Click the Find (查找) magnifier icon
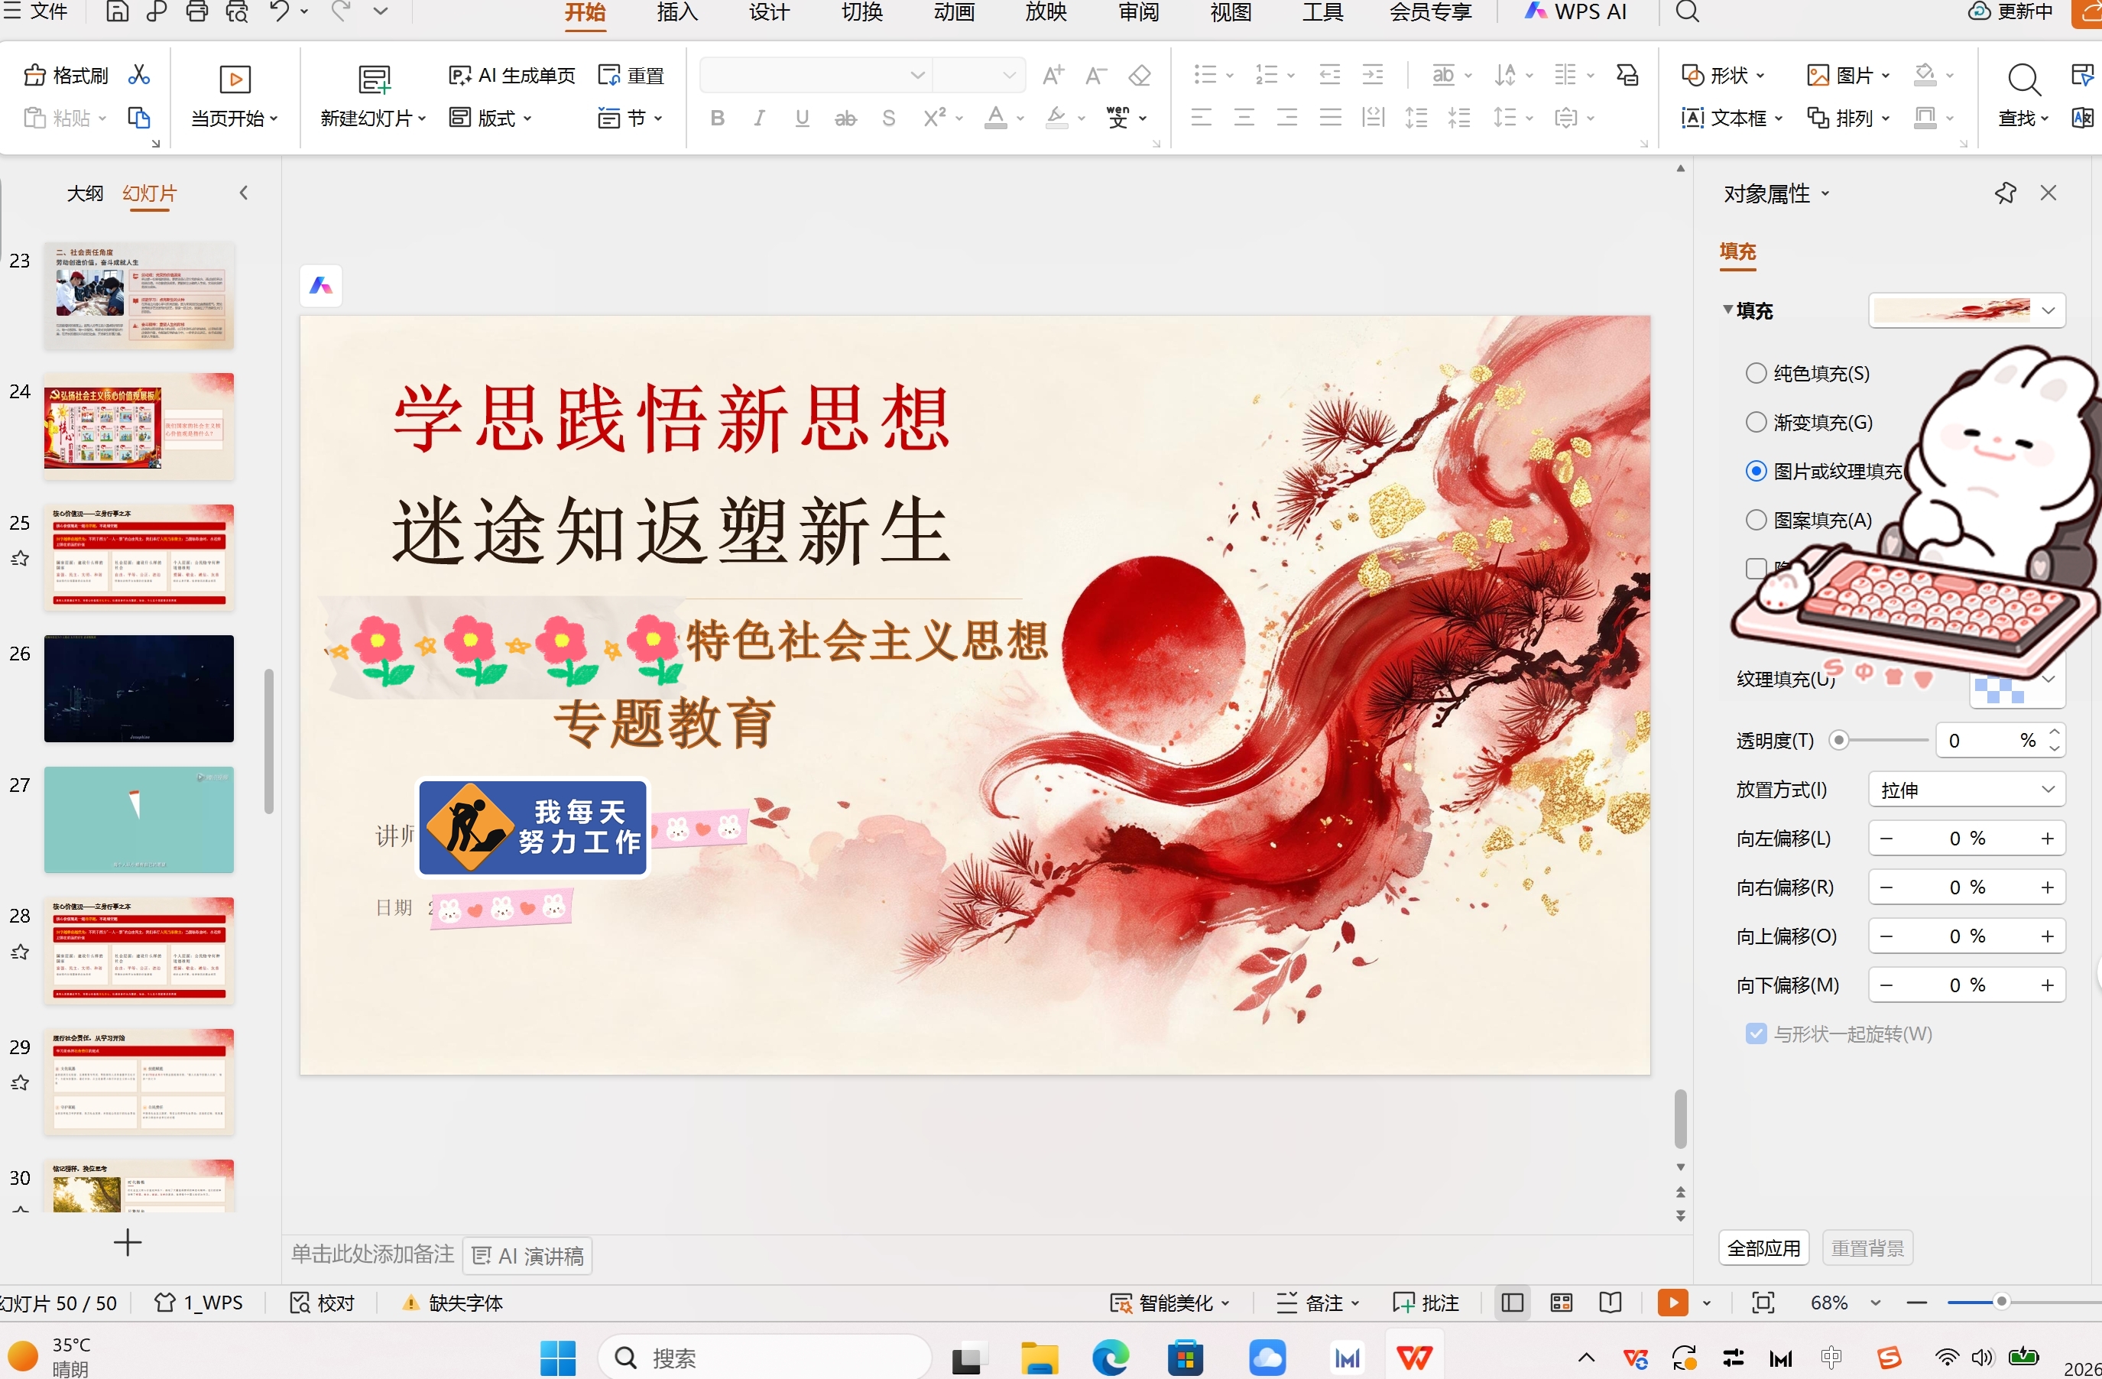 click(2023, 79)
